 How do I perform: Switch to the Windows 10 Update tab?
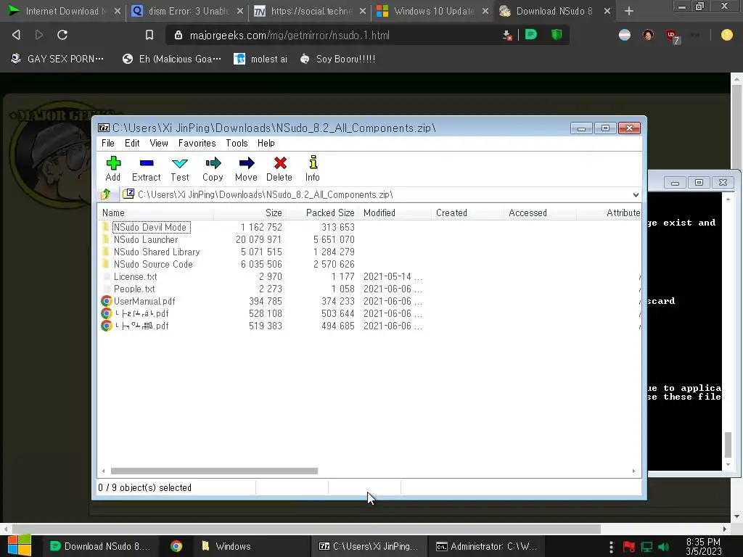coord(432,11)
